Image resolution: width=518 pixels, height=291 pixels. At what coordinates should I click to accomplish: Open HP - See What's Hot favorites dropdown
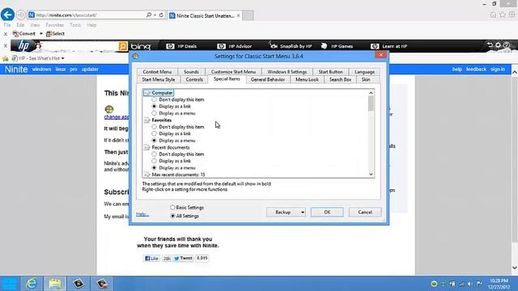[38, 58]
